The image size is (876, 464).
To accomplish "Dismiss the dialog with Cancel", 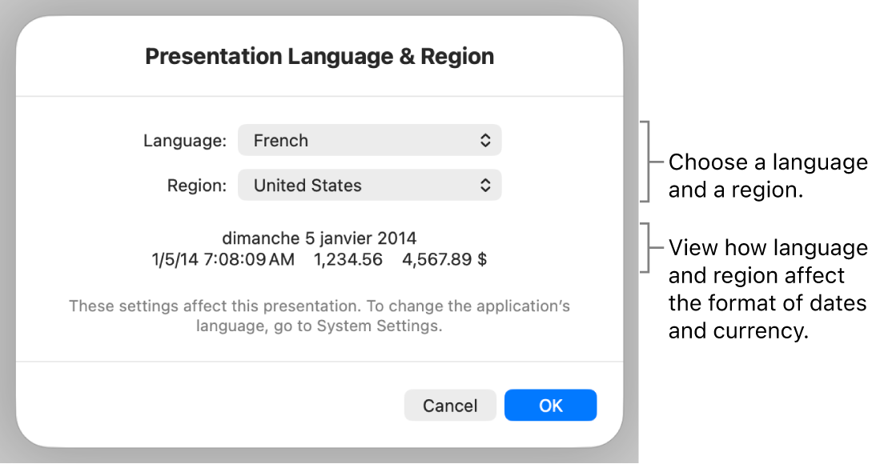I will [x=450, y=405].
